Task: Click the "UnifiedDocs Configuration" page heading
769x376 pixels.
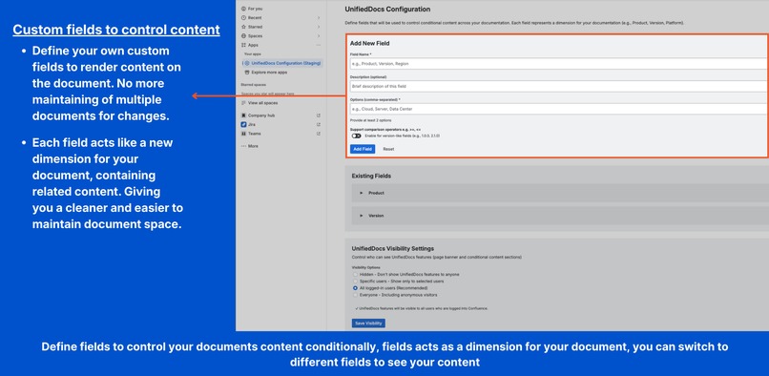Action: coord(387,10)
